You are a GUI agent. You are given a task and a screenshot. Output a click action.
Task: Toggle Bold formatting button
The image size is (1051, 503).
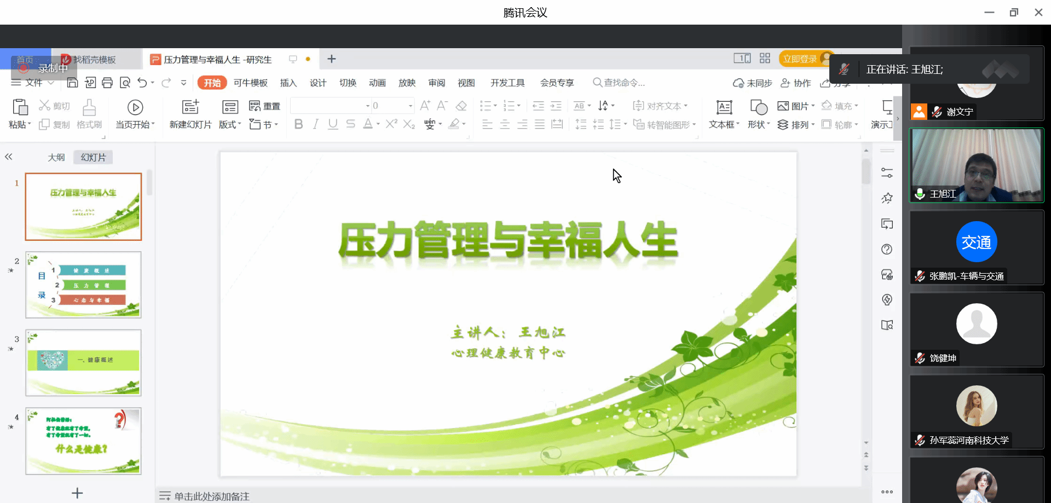pos(298,124)
